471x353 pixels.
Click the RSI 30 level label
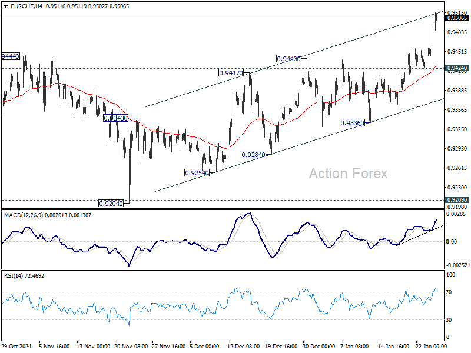449,320
